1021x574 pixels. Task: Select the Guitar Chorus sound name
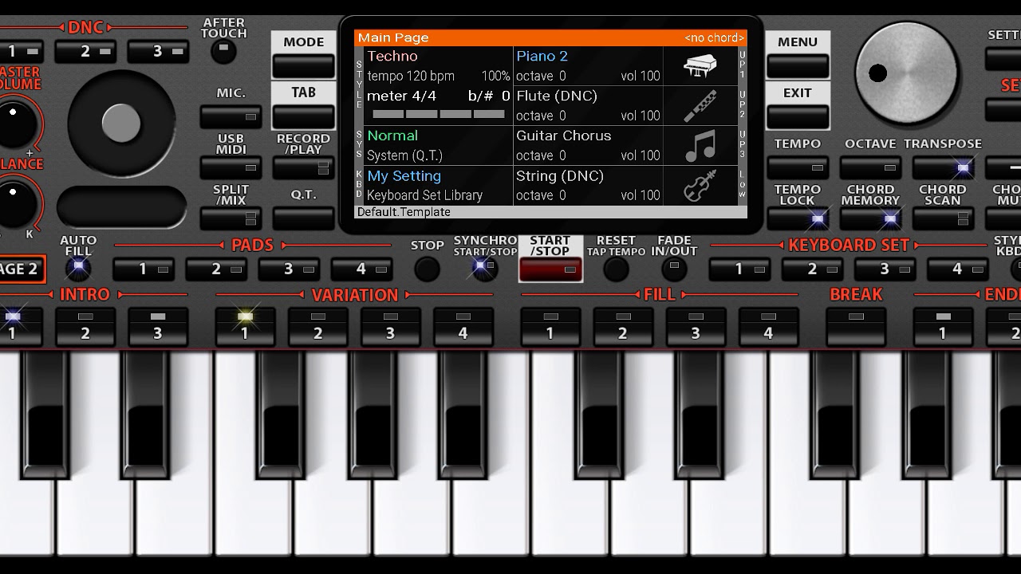563,136
